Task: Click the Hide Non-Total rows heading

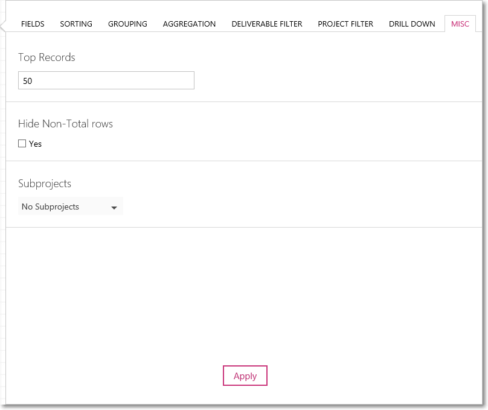Action: pyautogui.click(x=65, y=124)
